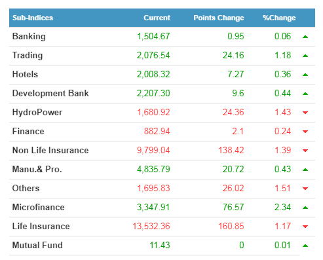Open the Development Bank sub-index
The width and height of the screenshot is (323, 260).
tap(50, 94)
